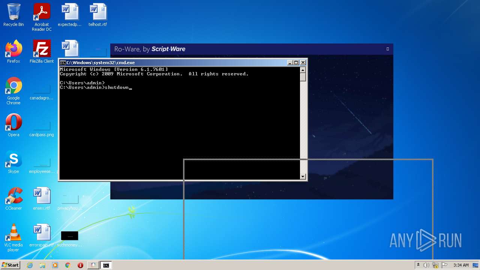
Task: Open Internet Explorer from the taskbar
Action: [x=30, y=265]
